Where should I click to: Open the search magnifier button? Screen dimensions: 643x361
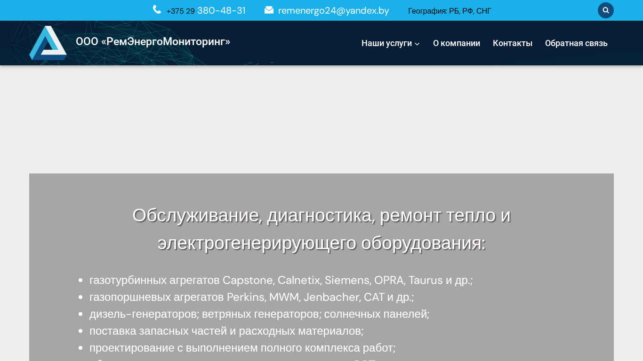(x=606, y=10)
